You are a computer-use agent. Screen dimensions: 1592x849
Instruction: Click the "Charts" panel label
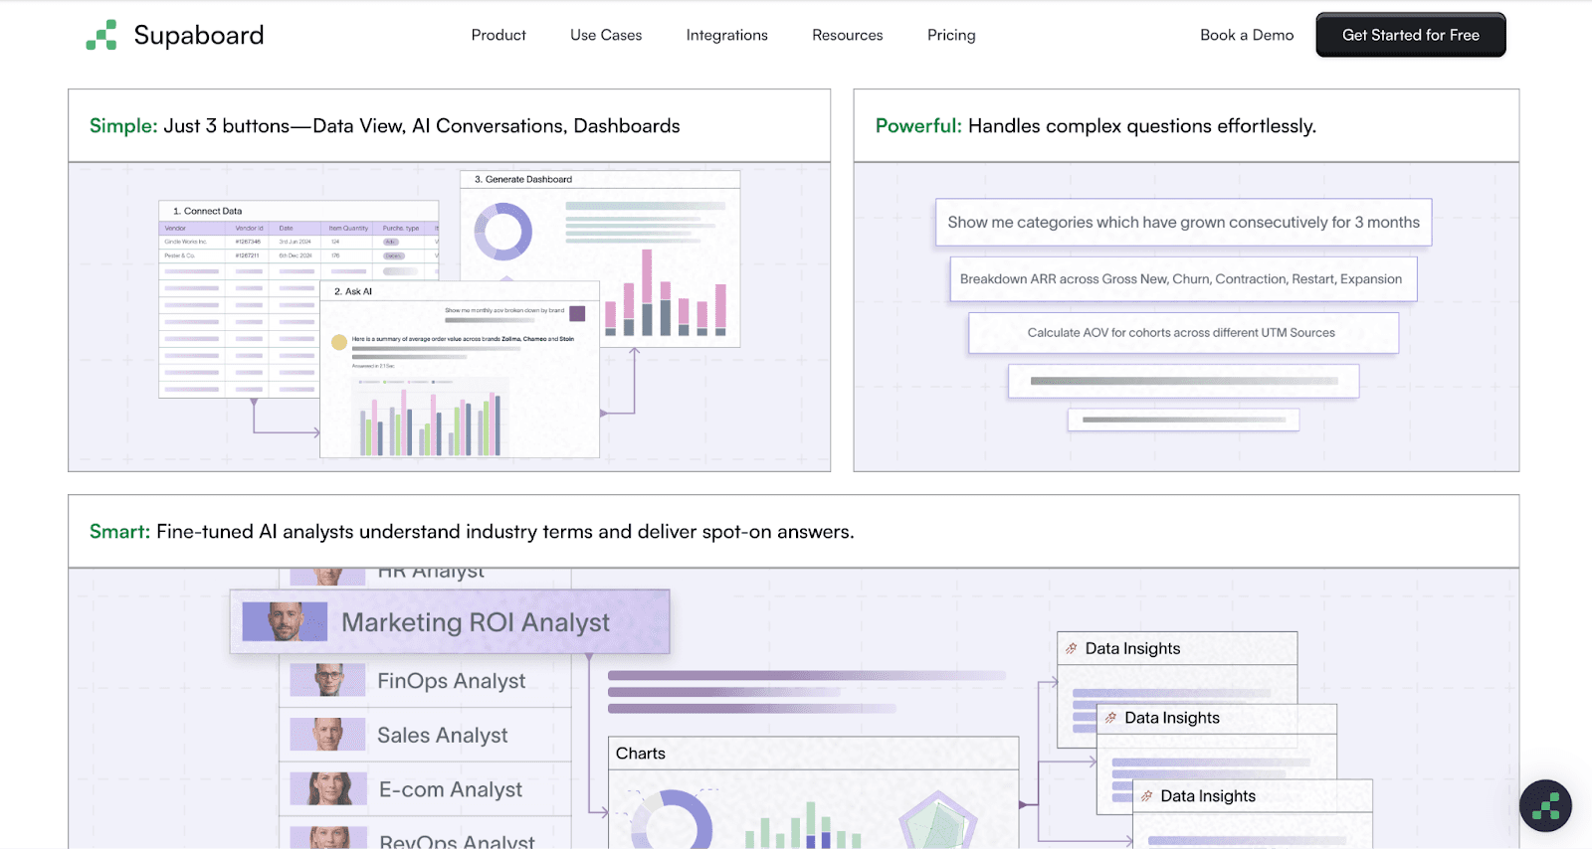click(x=641, y=754)
